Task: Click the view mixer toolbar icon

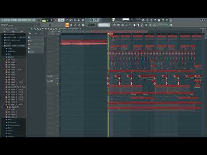Action: pyautogui.click(x=126, y=25)
